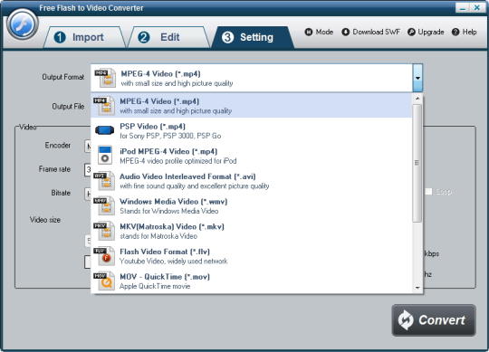Screen dimensions: 489x352
Task: Click the PSP console icon
Action: click(104, 130)
